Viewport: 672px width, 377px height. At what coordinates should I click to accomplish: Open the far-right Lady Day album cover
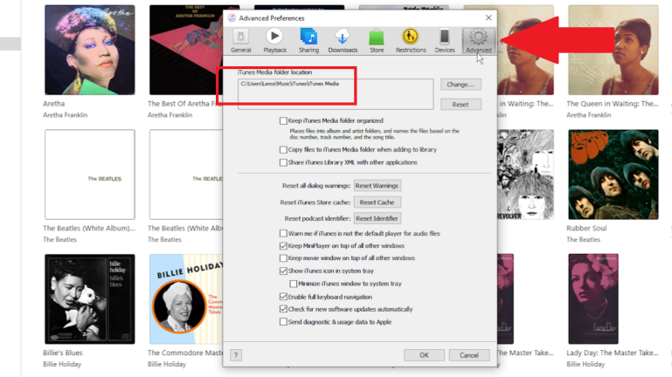pyautogui.click(x=593, y=299)
